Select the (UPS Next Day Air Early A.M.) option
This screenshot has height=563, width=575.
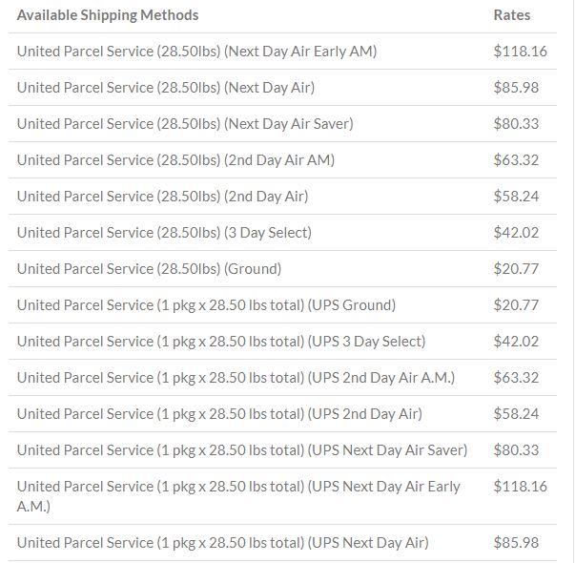pos(238,496)
